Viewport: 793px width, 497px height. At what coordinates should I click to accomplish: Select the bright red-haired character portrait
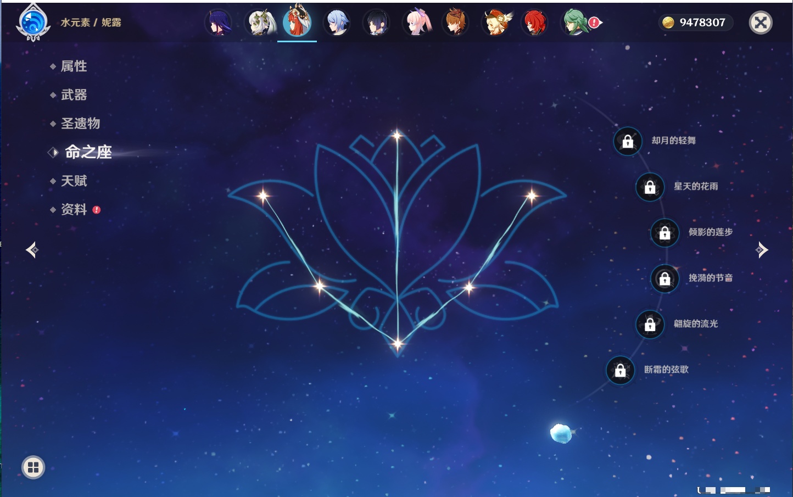[534, 23]
